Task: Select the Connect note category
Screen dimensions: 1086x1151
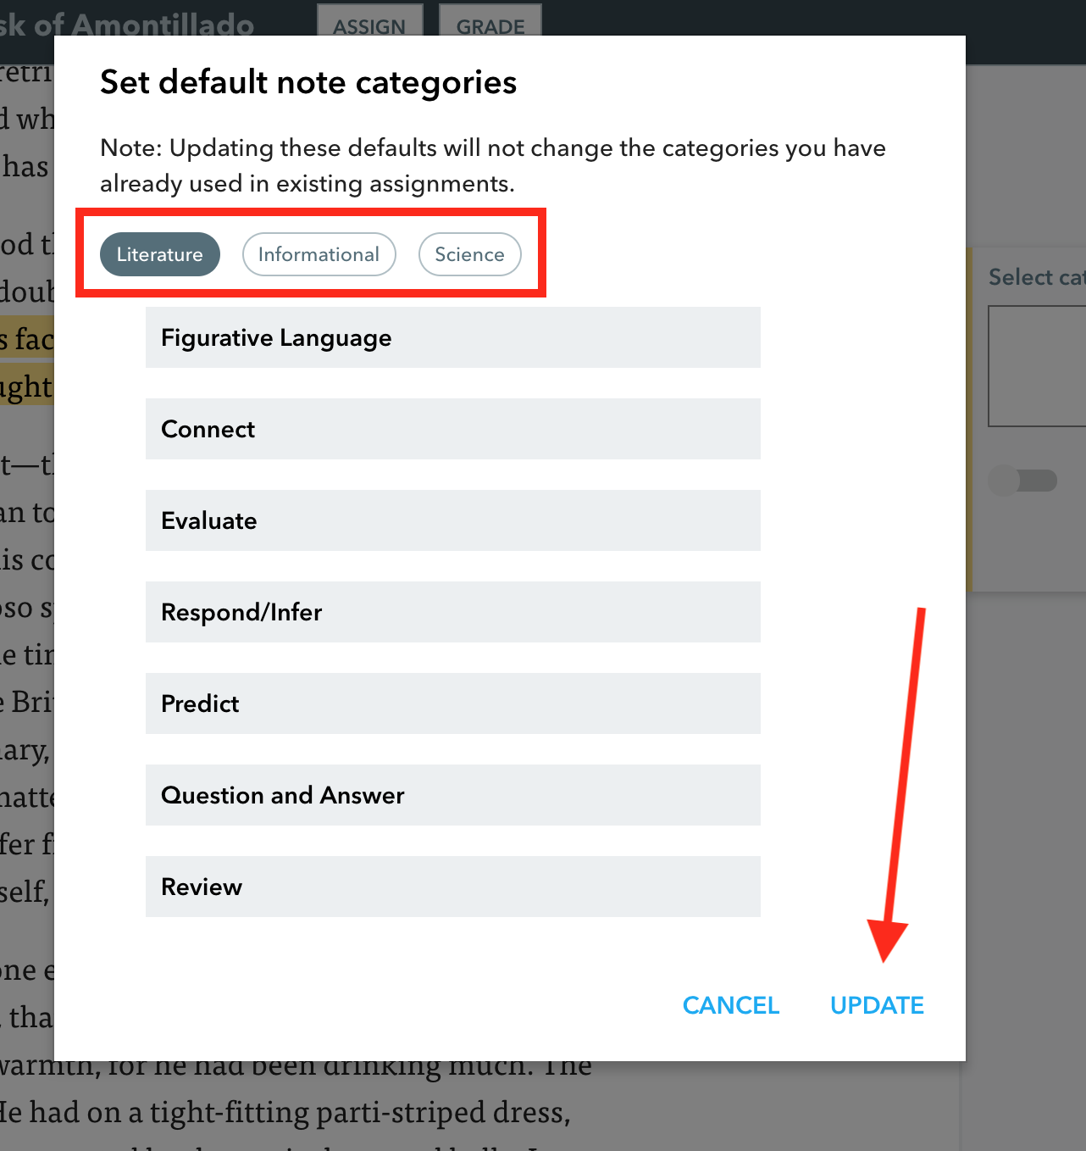Action: click(x=452, y=429)
